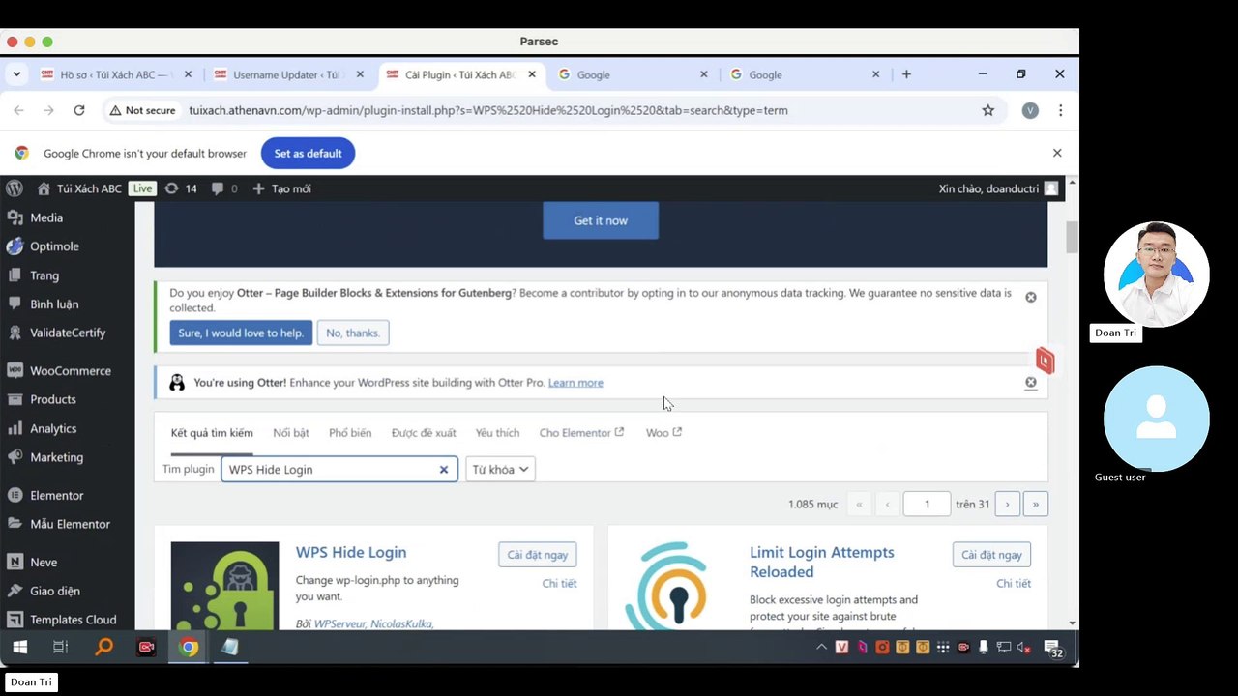Open Chrome's three-dot menu
Screen dimensions: 1238x696
tap(1060, 110)
